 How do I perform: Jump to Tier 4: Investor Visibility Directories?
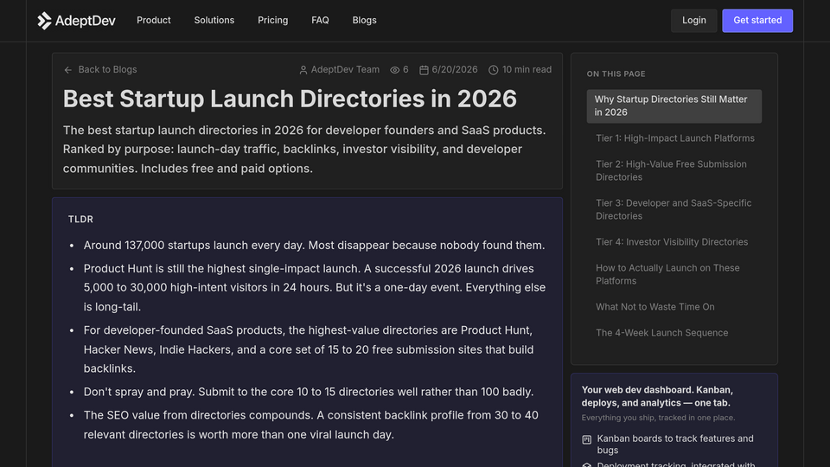pos(672,242)
